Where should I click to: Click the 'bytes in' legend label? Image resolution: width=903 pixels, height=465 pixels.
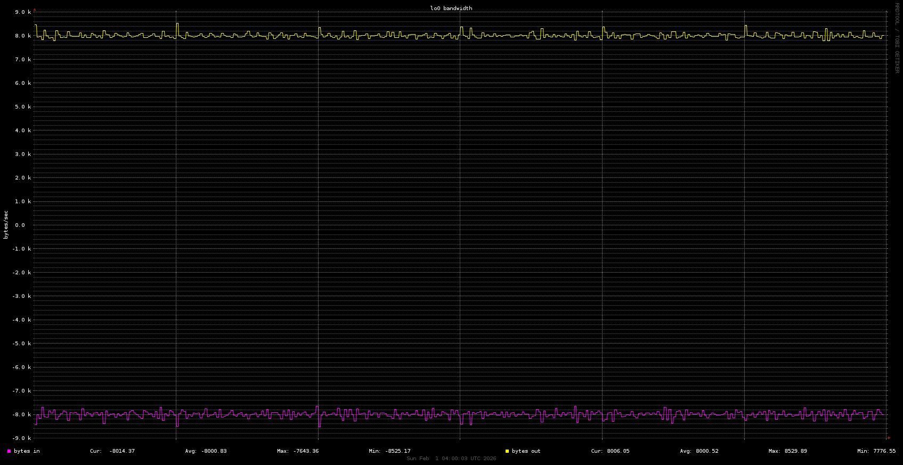[x=27, y=451]
